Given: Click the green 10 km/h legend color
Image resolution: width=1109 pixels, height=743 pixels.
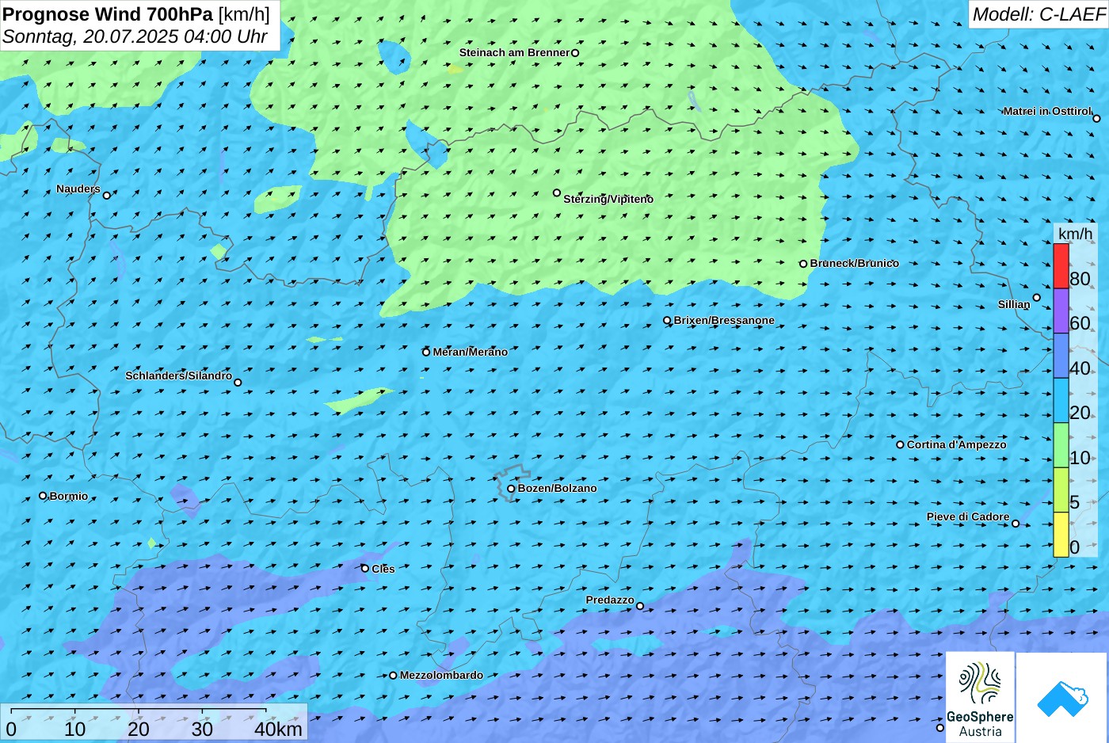Looking at the screenshot, I should click(1061, 445).
